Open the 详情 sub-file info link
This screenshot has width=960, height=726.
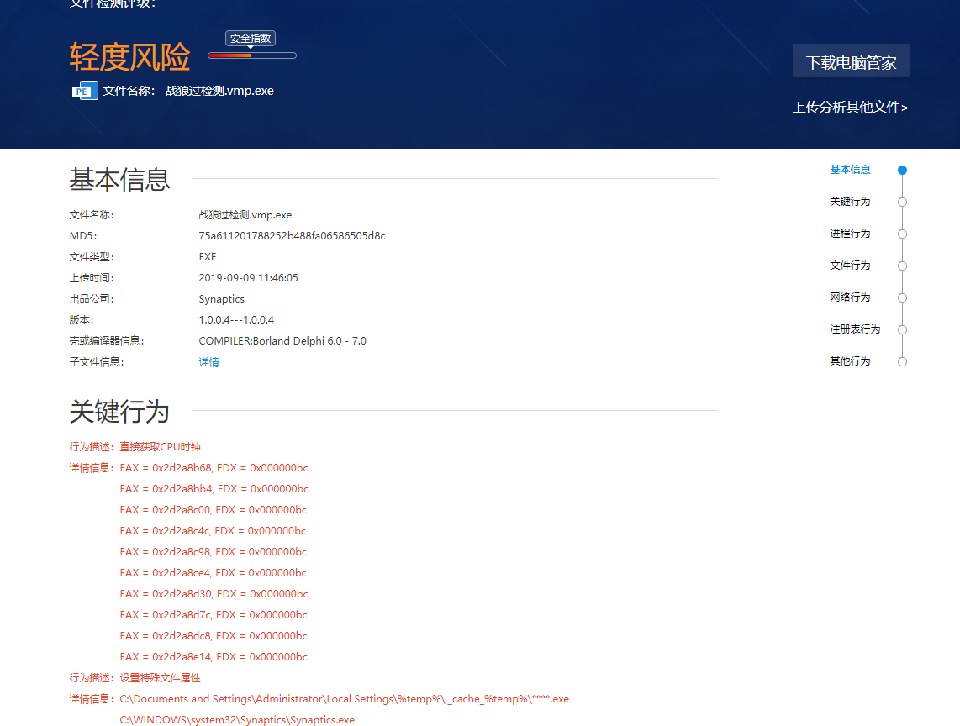point(208,362)
